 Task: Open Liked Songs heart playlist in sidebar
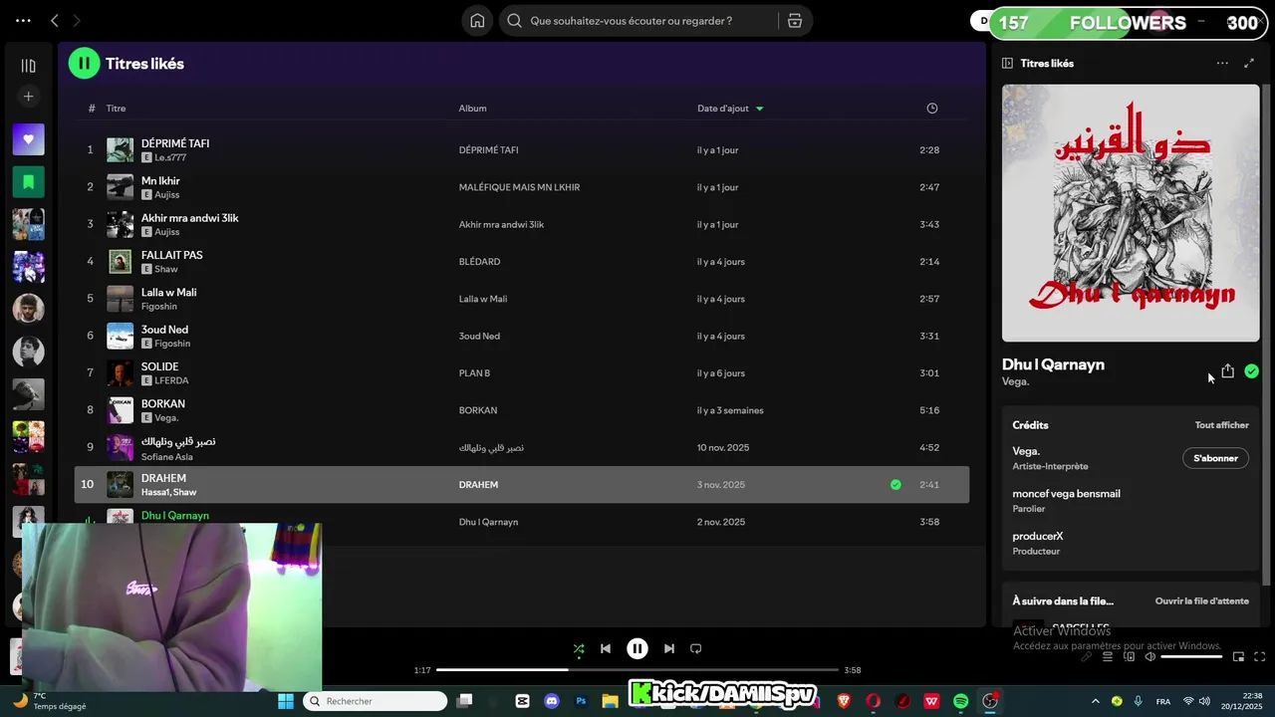point(28,139)
